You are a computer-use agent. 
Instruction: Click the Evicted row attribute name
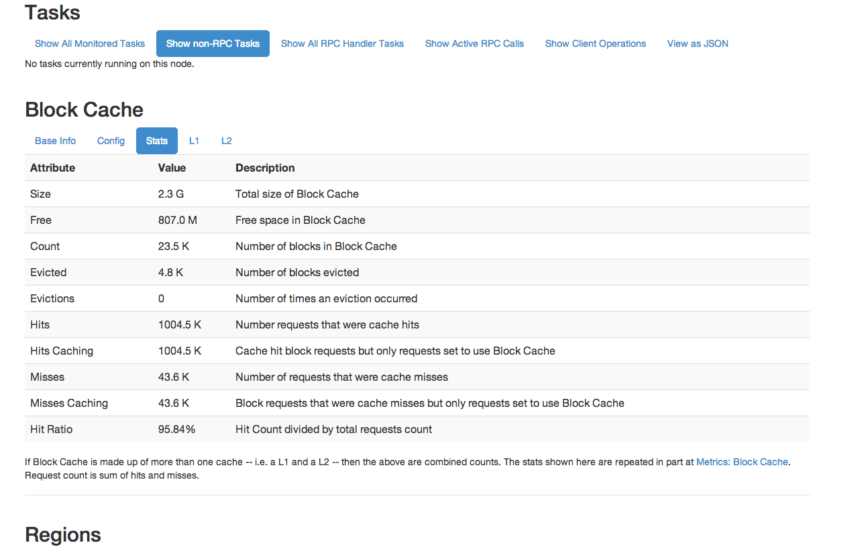click(x=48, y=272)
